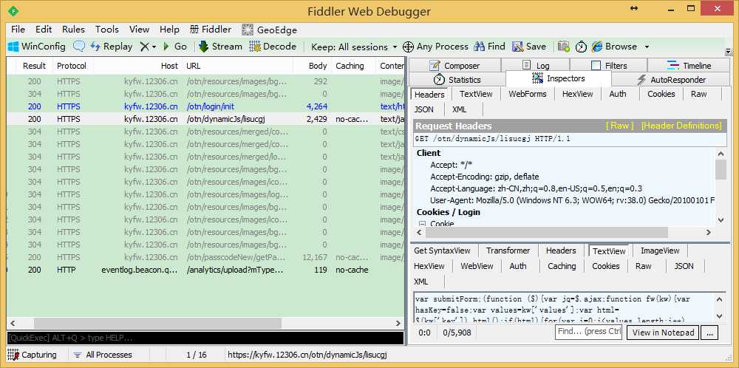Click the Find text input field
The image size is (739, 368).
589,332
